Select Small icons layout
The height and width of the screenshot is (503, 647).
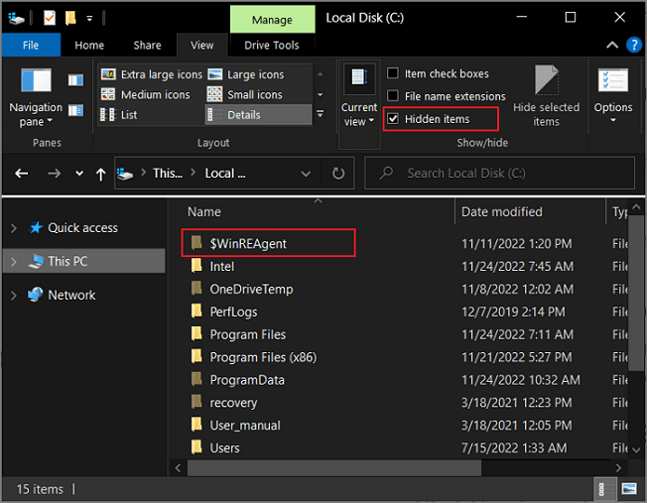245,94
